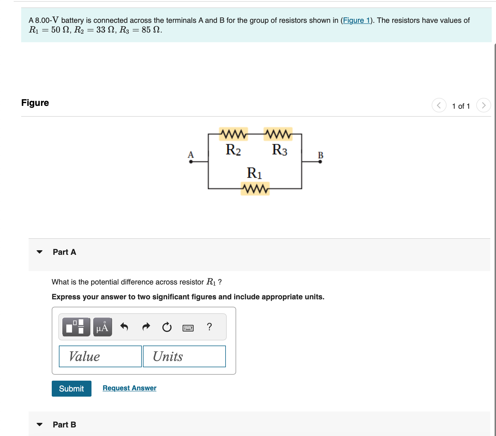
Task: Expand the Part B section
Action: [40, 425]
